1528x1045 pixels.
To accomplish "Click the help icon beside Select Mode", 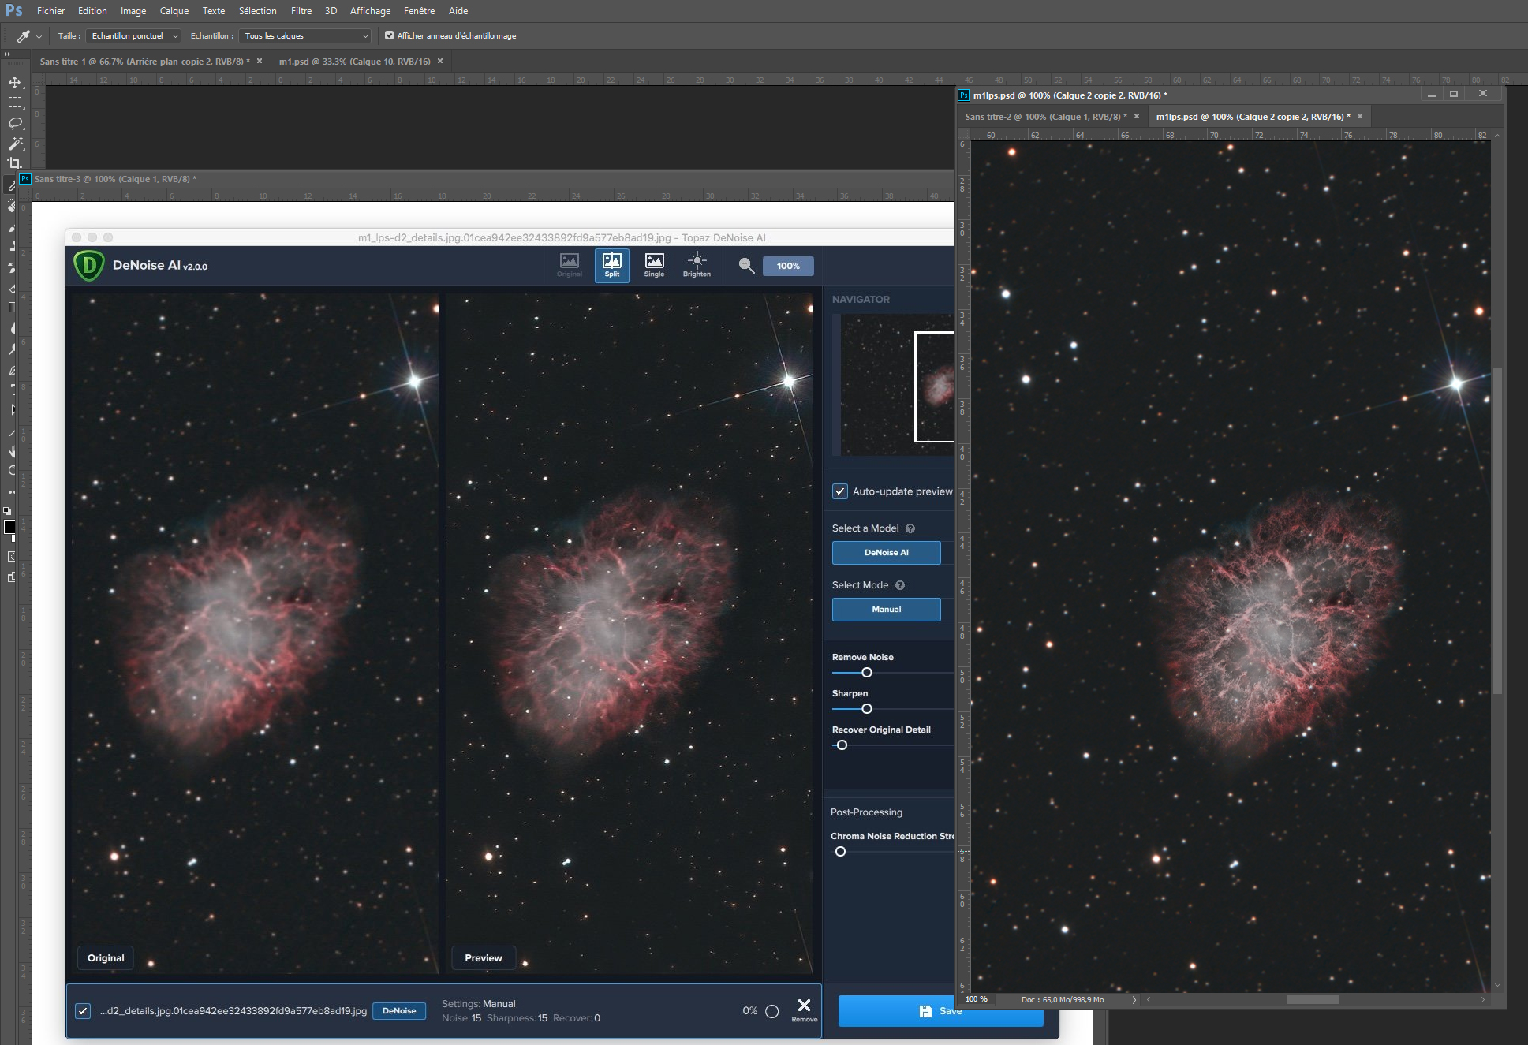I will point(900,585).
